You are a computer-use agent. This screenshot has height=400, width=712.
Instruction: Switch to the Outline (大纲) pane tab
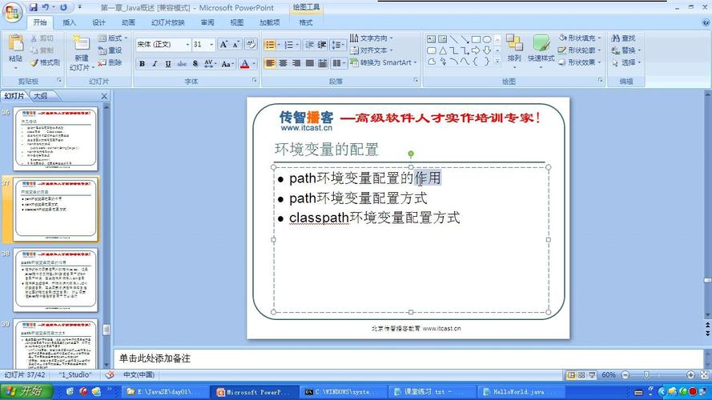coord(40,96)
